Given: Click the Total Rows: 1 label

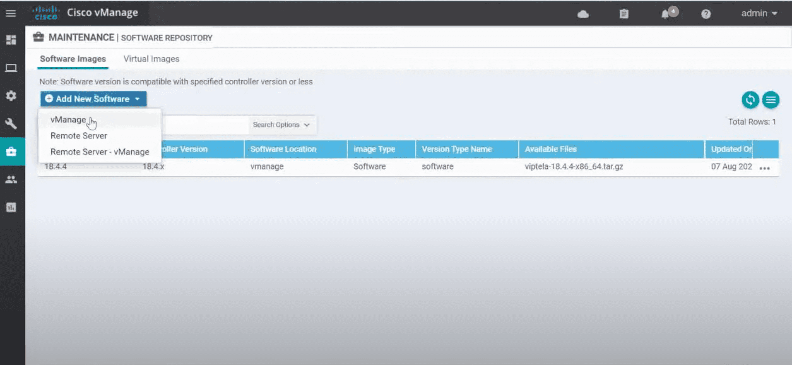Looking at the screenshot, I should click(752, 122).
